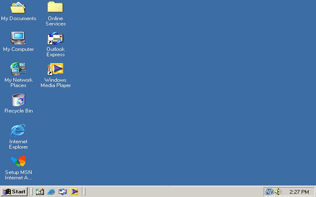Image resolution: width=316 pixels, height=197 pixels.
Task: Click the system clock showing 2:27 PM
Action: [299, 192]
